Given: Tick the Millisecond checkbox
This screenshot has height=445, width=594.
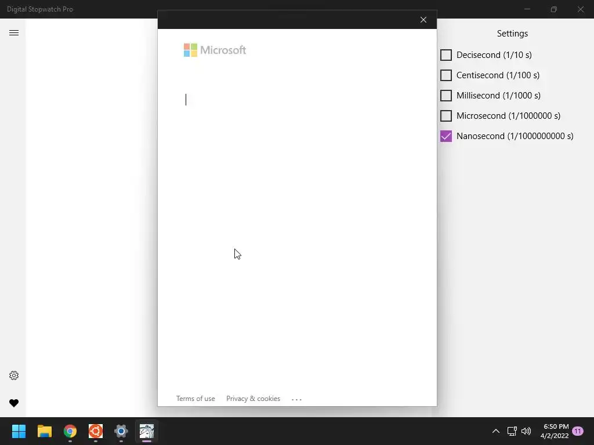Looking at the screenshot, I should tap(446, 96).
